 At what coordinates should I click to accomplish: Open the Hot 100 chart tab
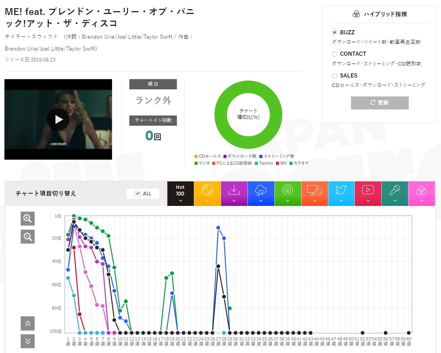click(180, 193)
